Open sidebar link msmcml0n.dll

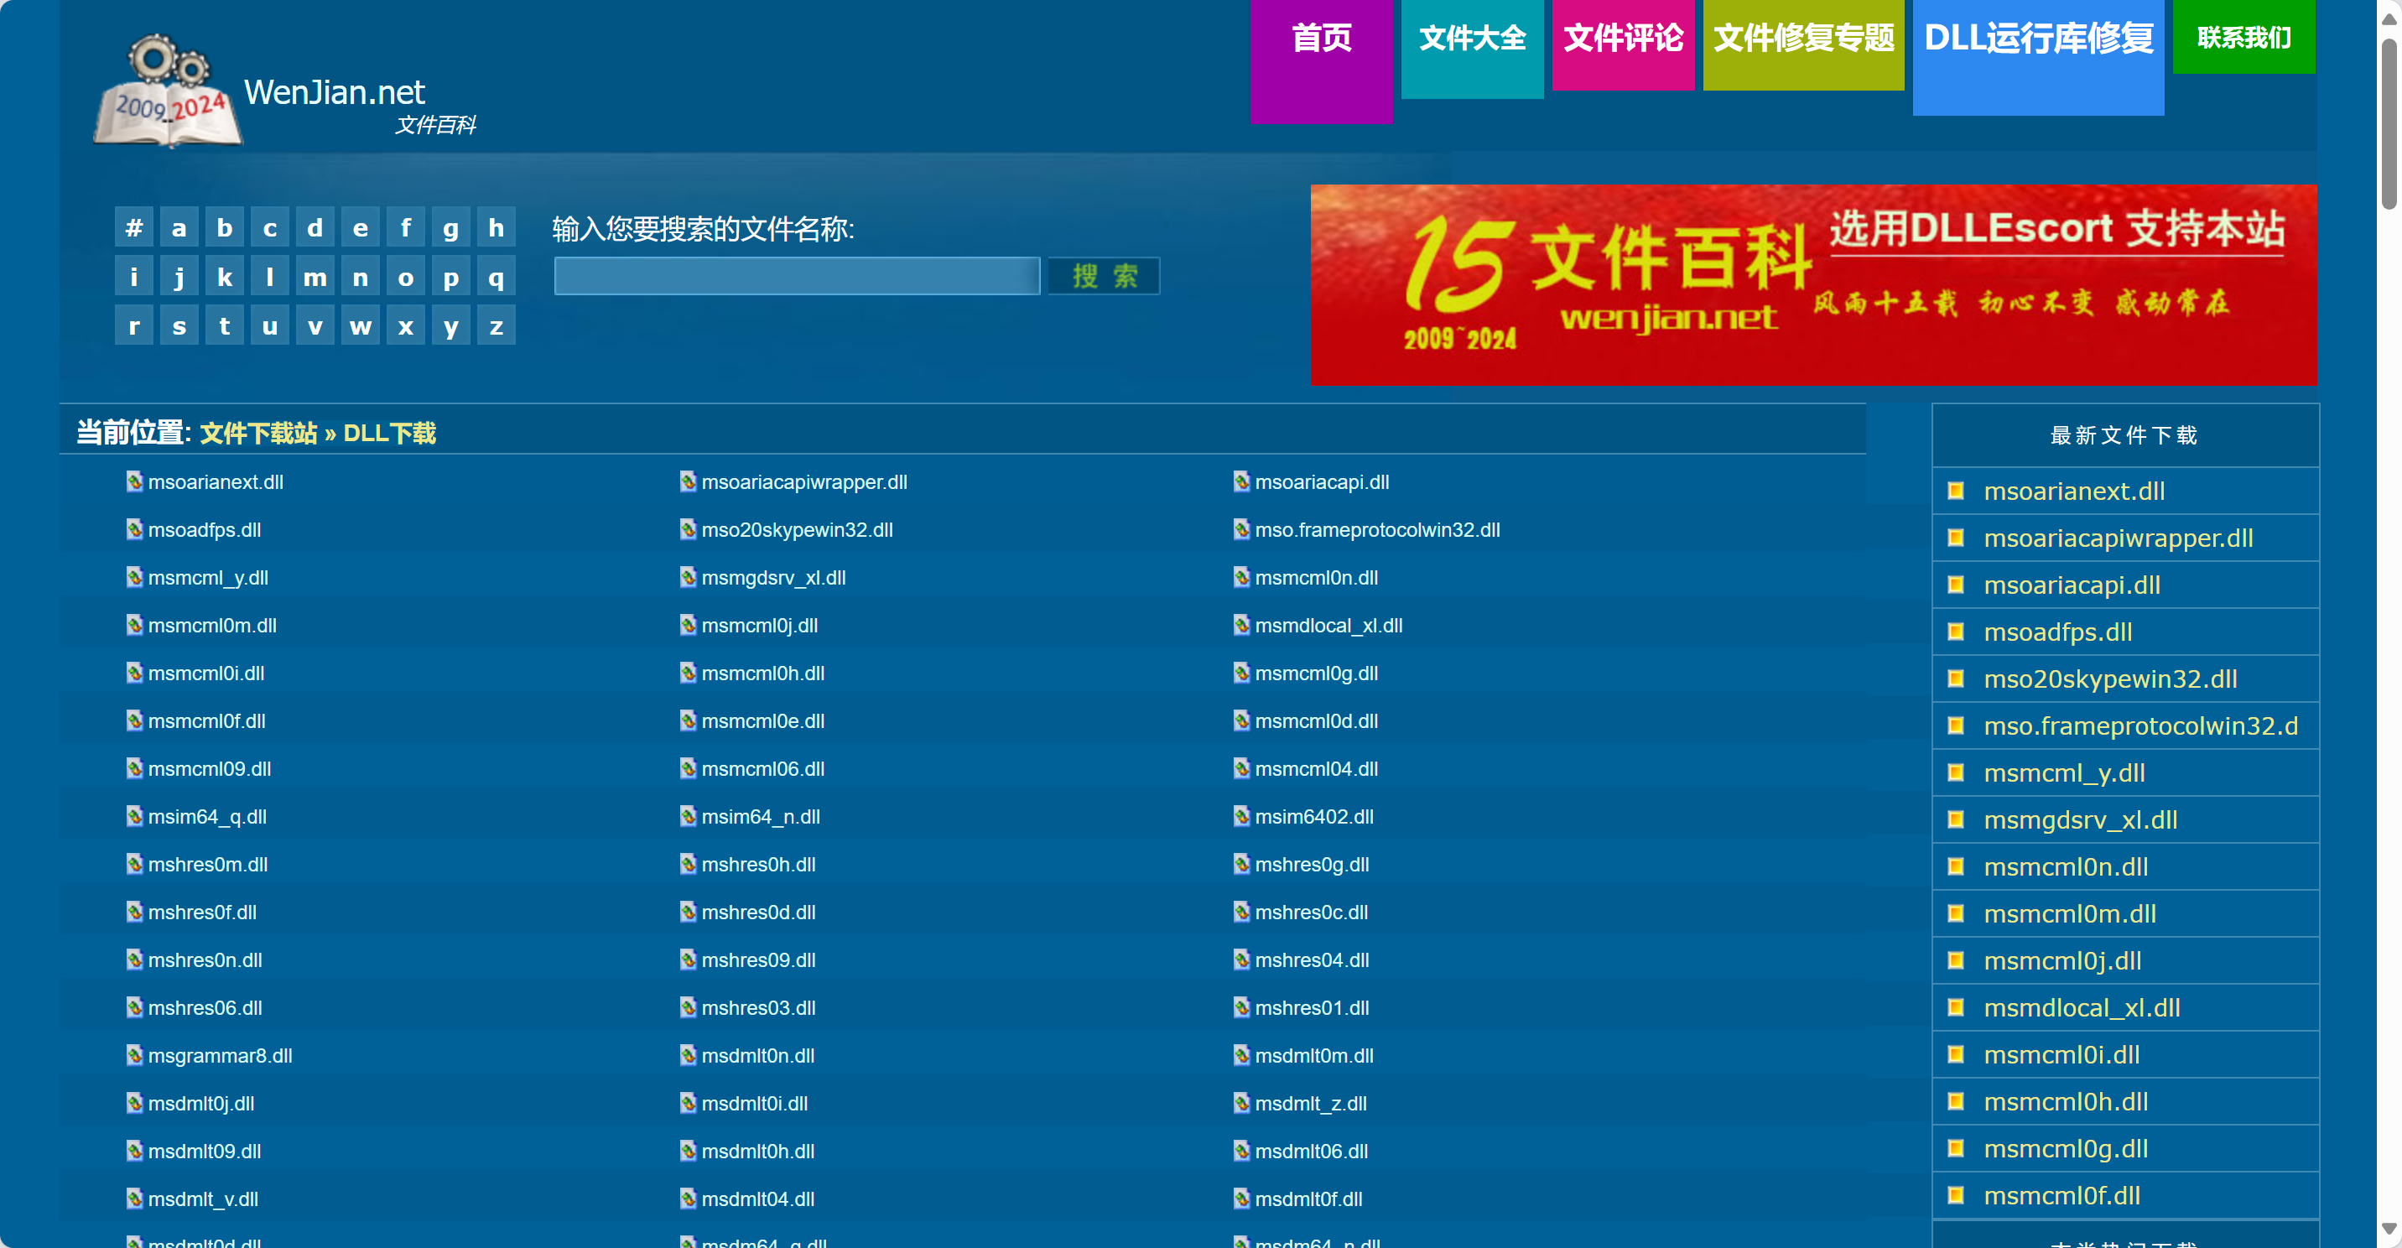click(x=2066, y=866)
